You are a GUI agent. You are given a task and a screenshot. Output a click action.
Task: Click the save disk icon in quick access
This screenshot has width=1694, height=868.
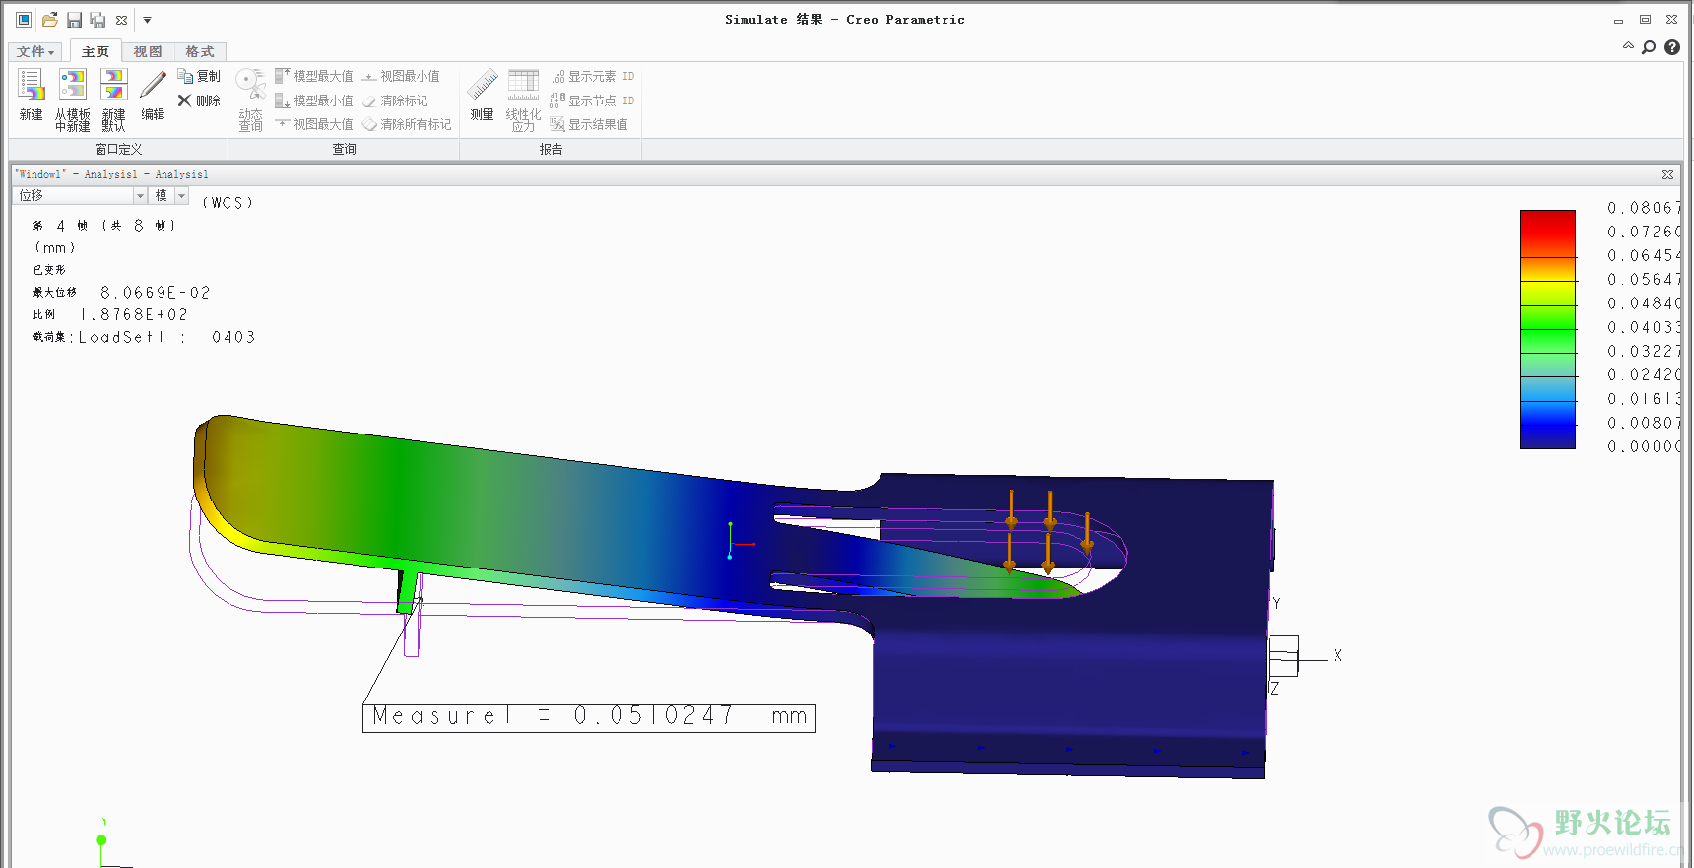74,20
